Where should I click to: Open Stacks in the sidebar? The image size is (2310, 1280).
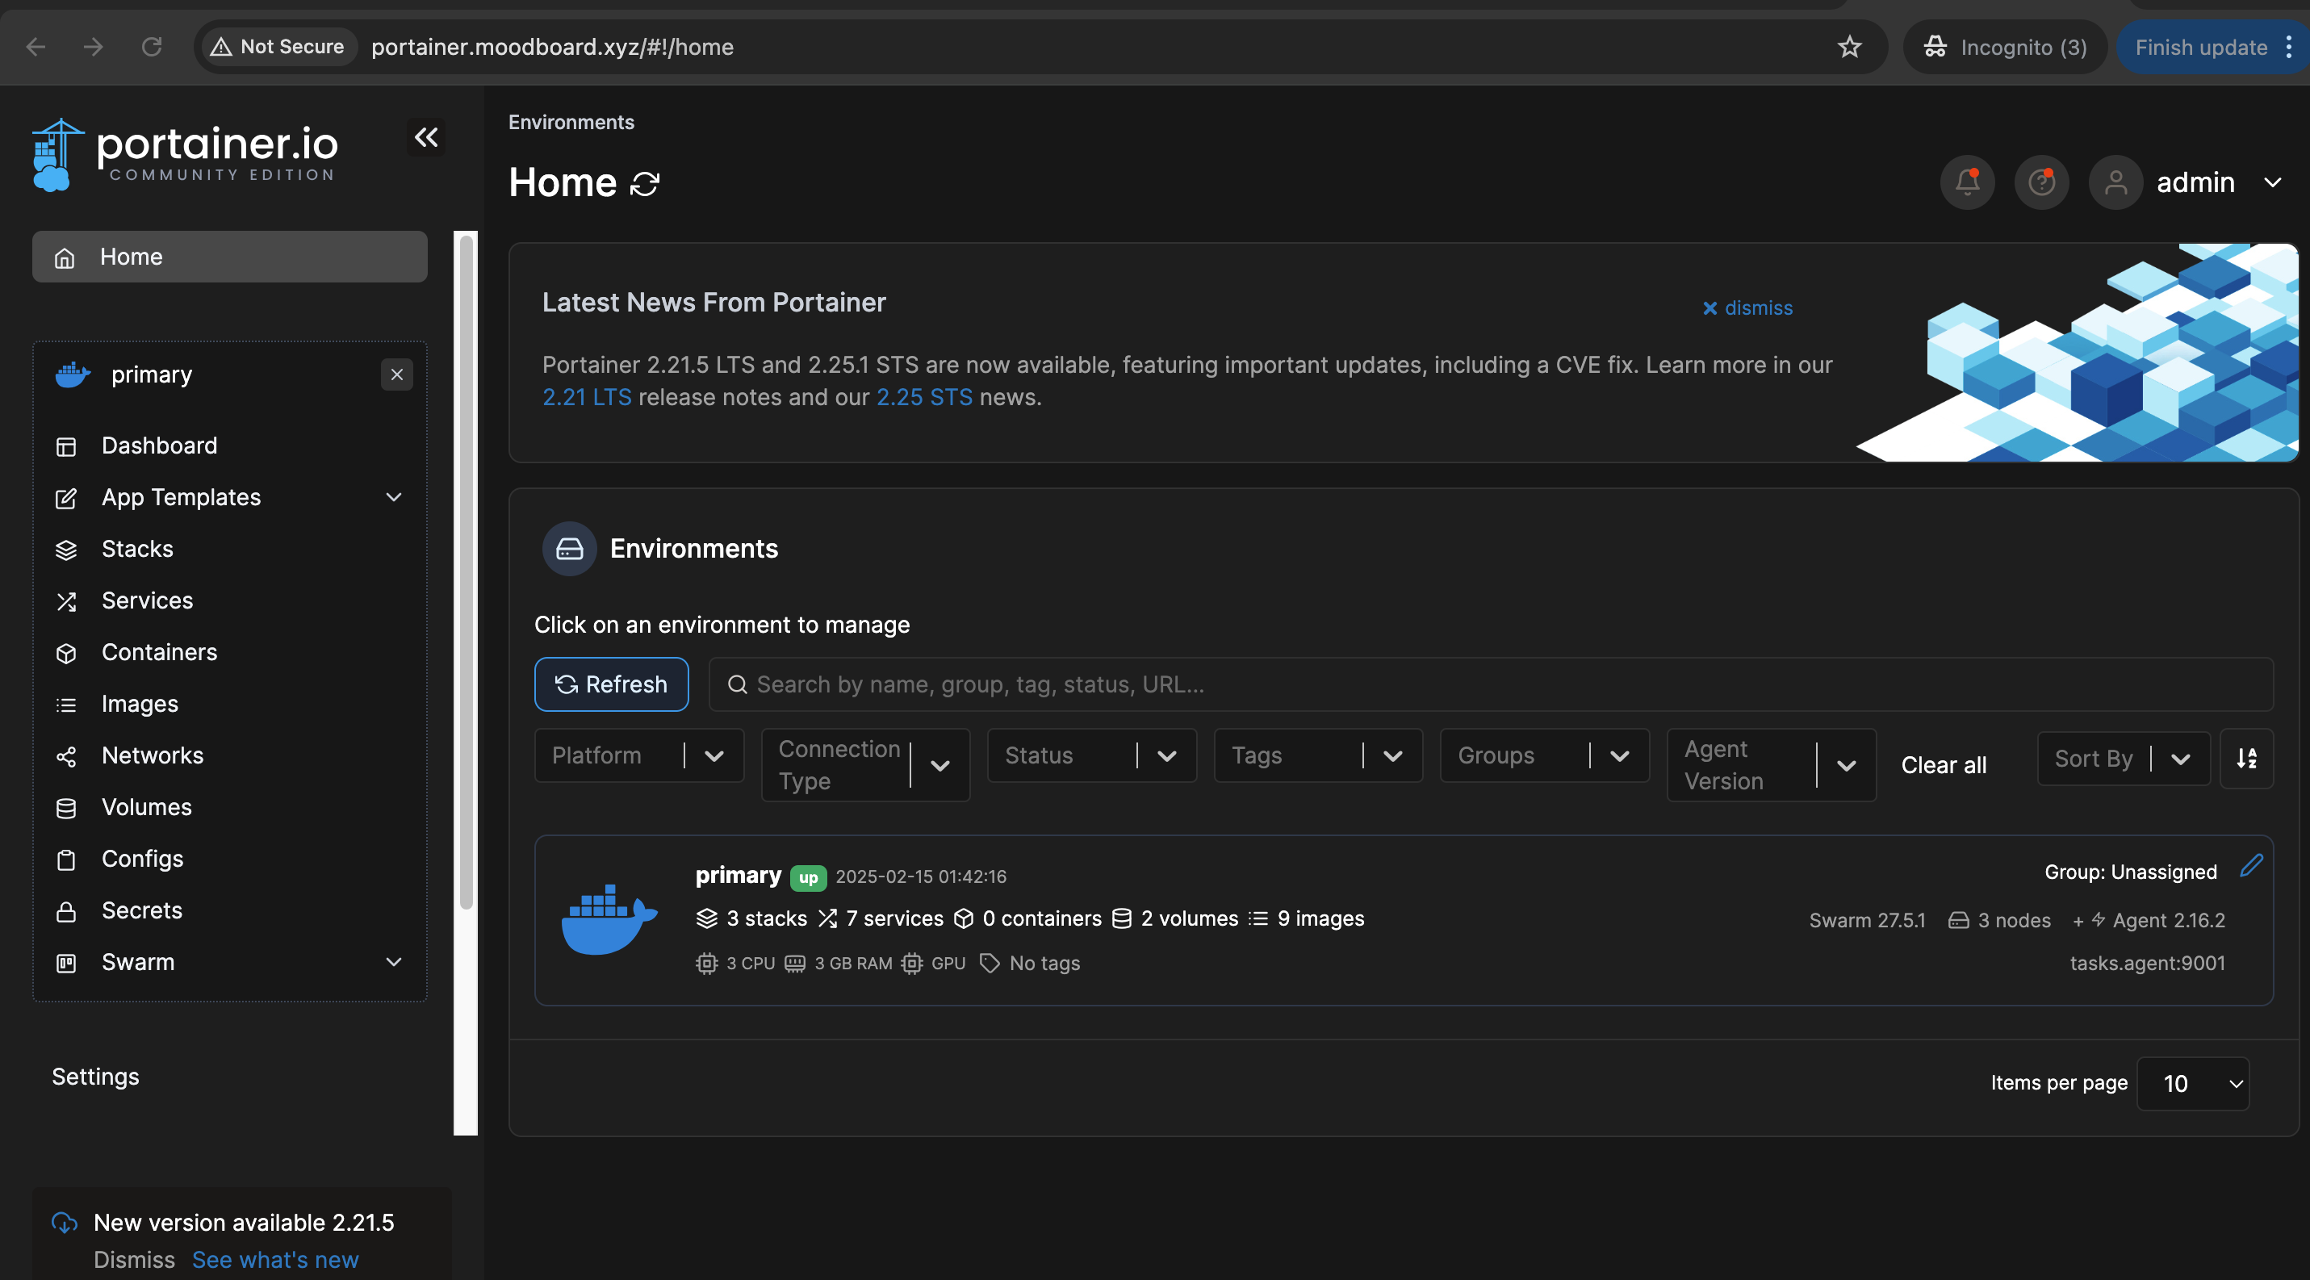[x=137, y=549]
